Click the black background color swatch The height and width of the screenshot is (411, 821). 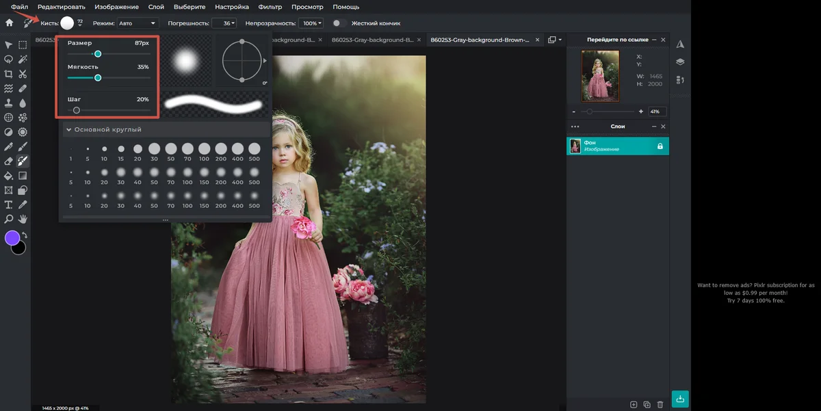coord(20,248)
